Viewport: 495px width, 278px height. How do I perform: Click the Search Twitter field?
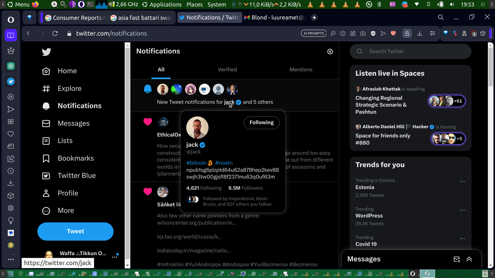411,52
